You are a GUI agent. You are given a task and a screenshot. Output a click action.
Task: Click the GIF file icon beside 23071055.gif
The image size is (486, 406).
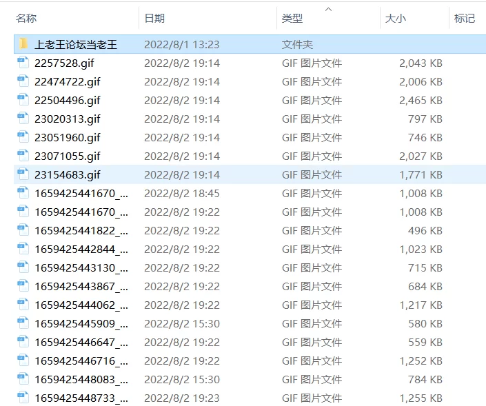(23, 156)
